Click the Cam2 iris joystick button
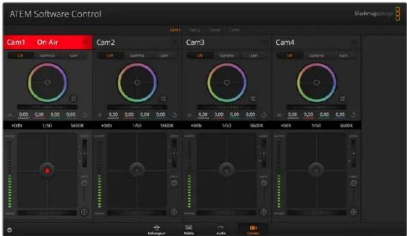Screen dimensions: 407x236 (137, 170)
